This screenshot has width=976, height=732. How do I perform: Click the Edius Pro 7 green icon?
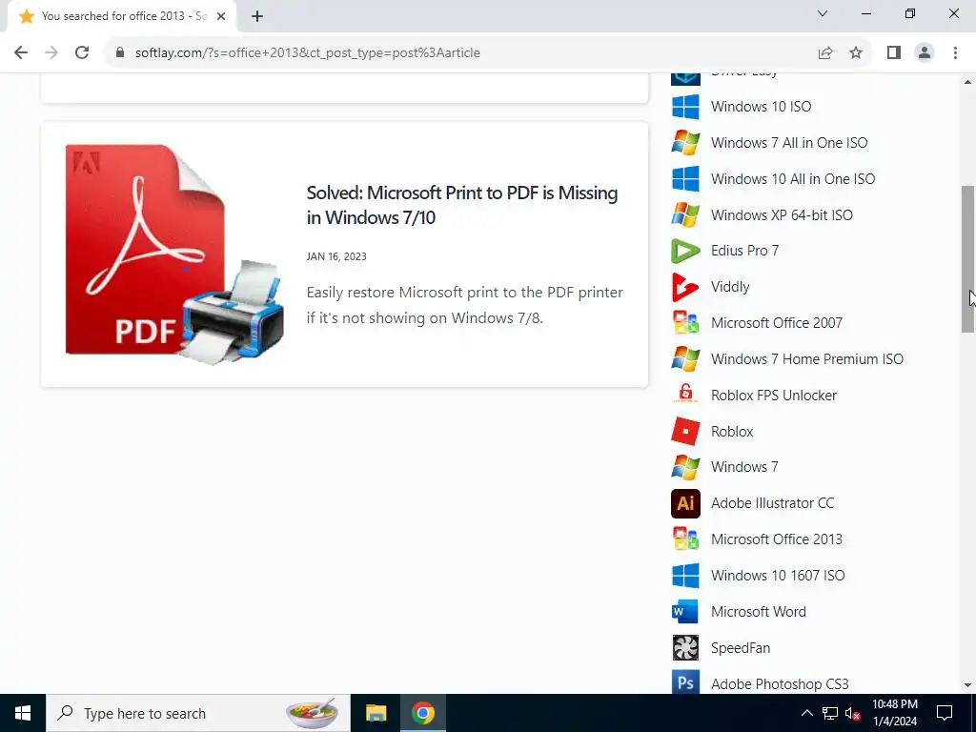coord(685,251)
